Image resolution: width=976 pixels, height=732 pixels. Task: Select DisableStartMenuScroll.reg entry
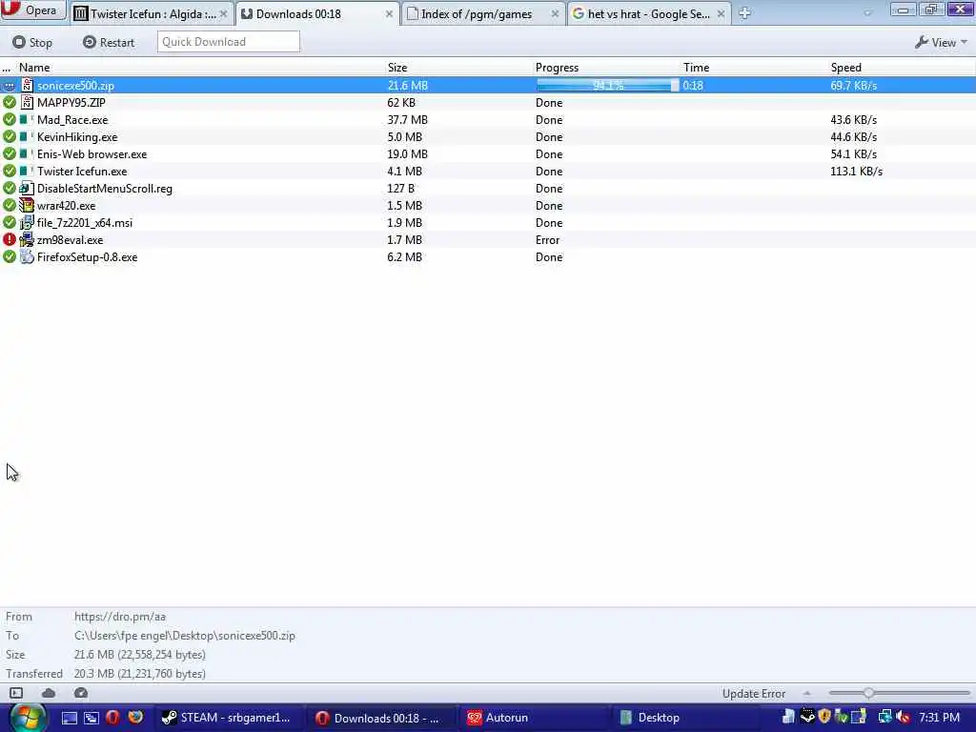coord(488,188)
